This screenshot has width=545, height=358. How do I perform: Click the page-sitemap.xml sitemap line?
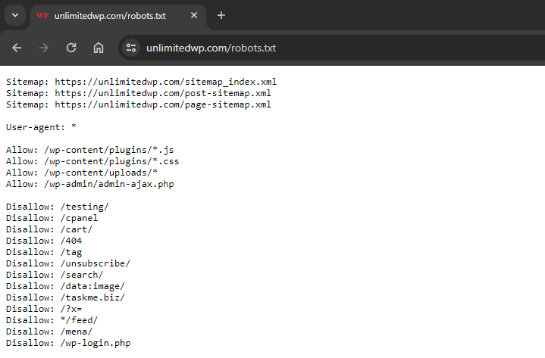coord(139,104)
